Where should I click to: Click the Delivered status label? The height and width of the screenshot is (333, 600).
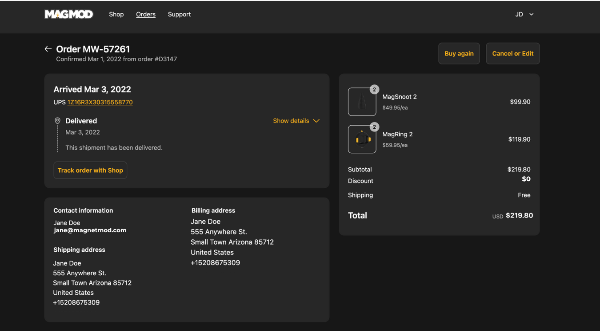pos(81,121)
